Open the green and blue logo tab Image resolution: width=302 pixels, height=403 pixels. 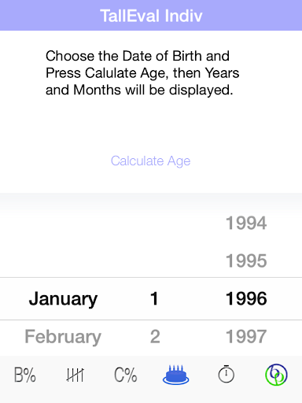tap(276, 375)
